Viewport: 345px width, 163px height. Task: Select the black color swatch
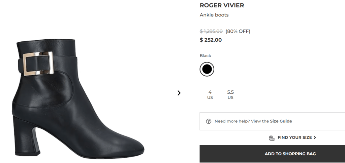207,69
